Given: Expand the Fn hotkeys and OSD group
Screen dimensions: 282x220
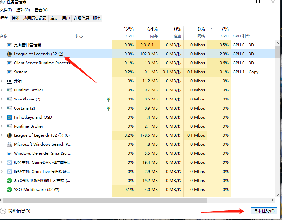Looking at the screenshot, I should (x=2, y=117).
